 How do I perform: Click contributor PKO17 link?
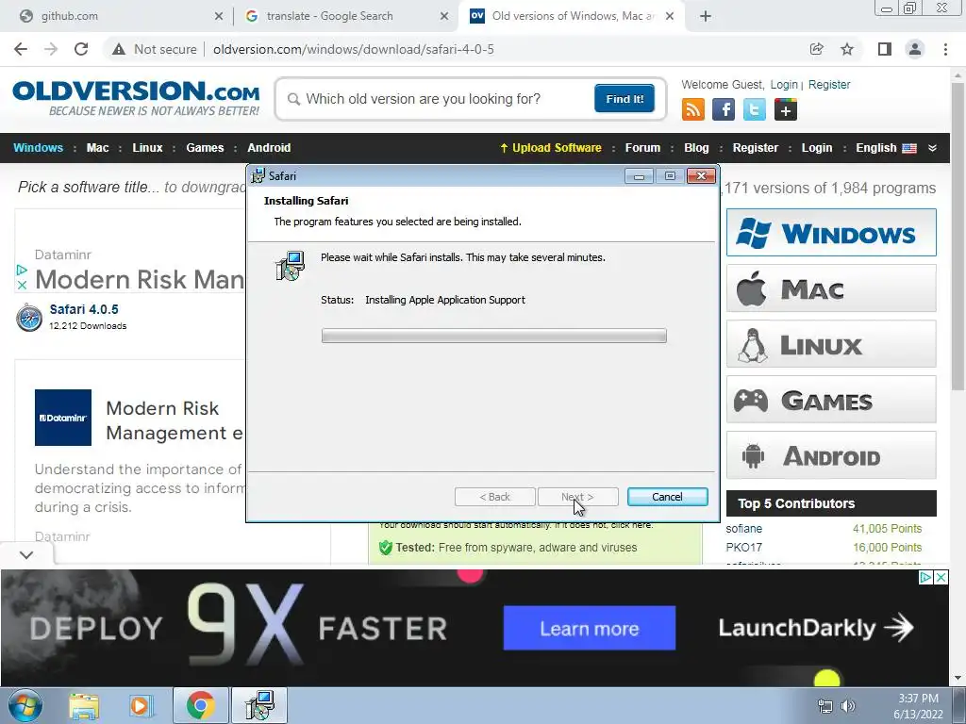coord(743,548)
